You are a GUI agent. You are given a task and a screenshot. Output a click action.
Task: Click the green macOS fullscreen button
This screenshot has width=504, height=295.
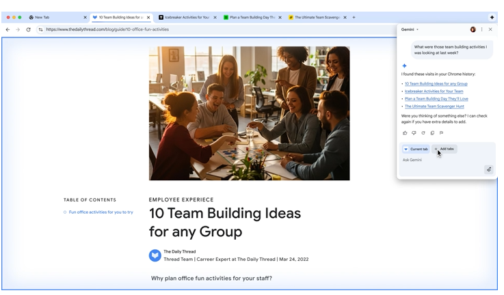pyautogui.click(x=20, y=17)
